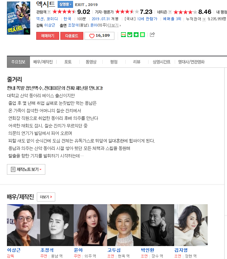Click the magnifier on the movie poster
The image size is (227, 259).
click(x=27, y=31)
